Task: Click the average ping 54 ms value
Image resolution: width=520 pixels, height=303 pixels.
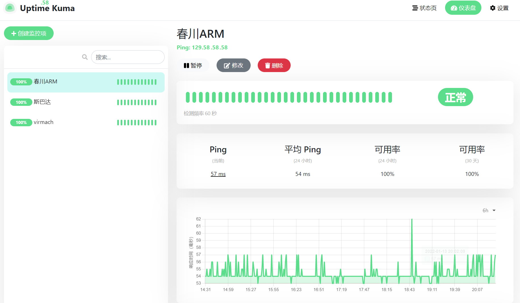Action: tap(303, 174)
